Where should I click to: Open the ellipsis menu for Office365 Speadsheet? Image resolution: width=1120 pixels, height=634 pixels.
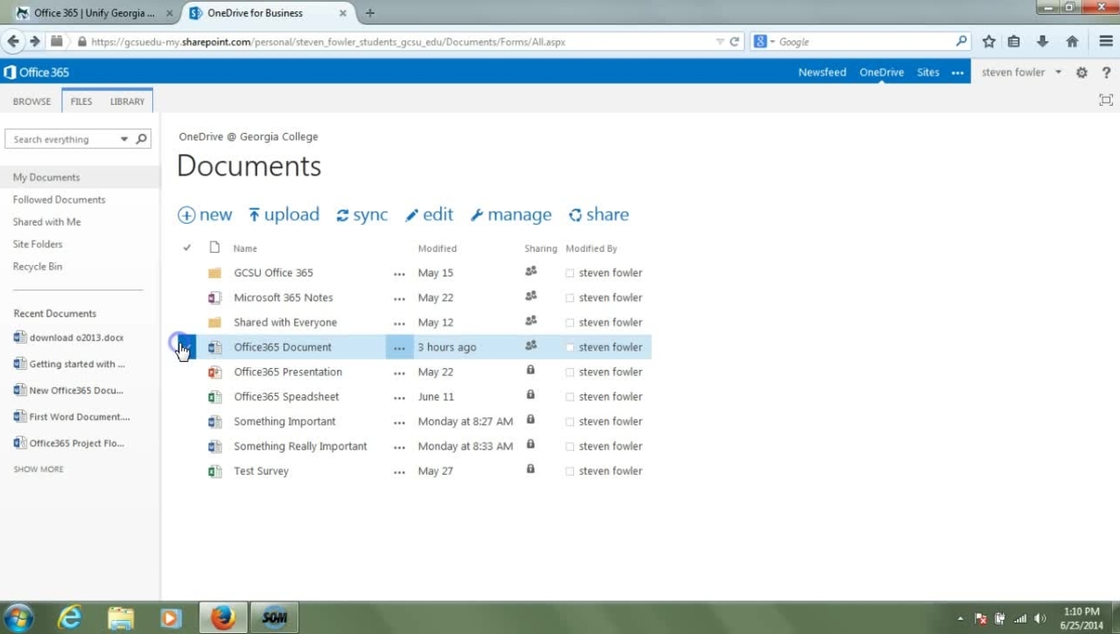[x=399, y=398]
